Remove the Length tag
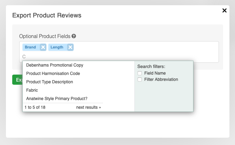235x145 pixels. tap(71, 47)
